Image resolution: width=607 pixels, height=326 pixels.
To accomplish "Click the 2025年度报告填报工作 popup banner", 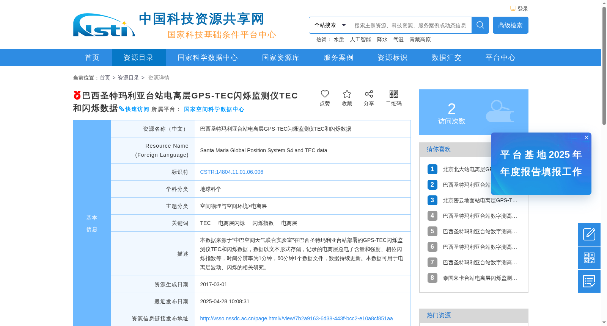I will [541, 164].
